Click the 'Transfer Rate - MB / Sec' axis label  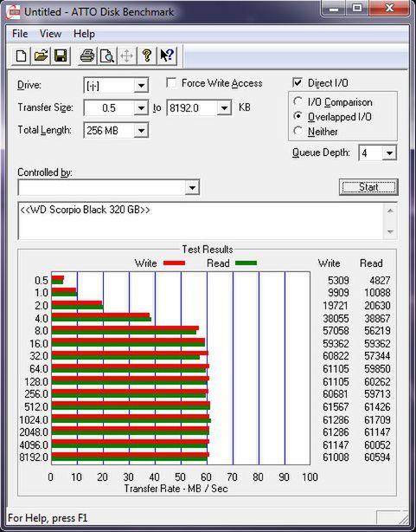(176, 489)
